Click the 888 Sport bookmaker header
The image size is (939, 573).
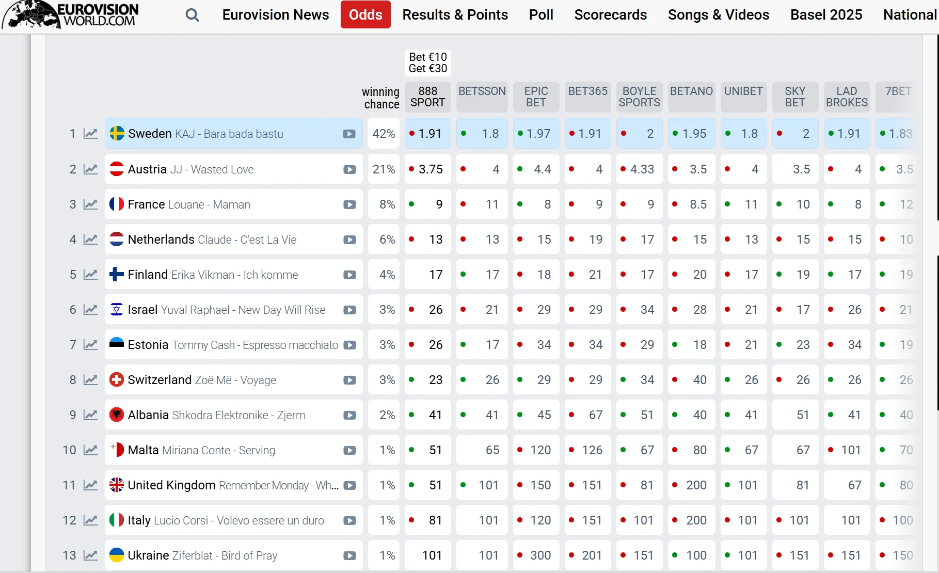(427, 97)
